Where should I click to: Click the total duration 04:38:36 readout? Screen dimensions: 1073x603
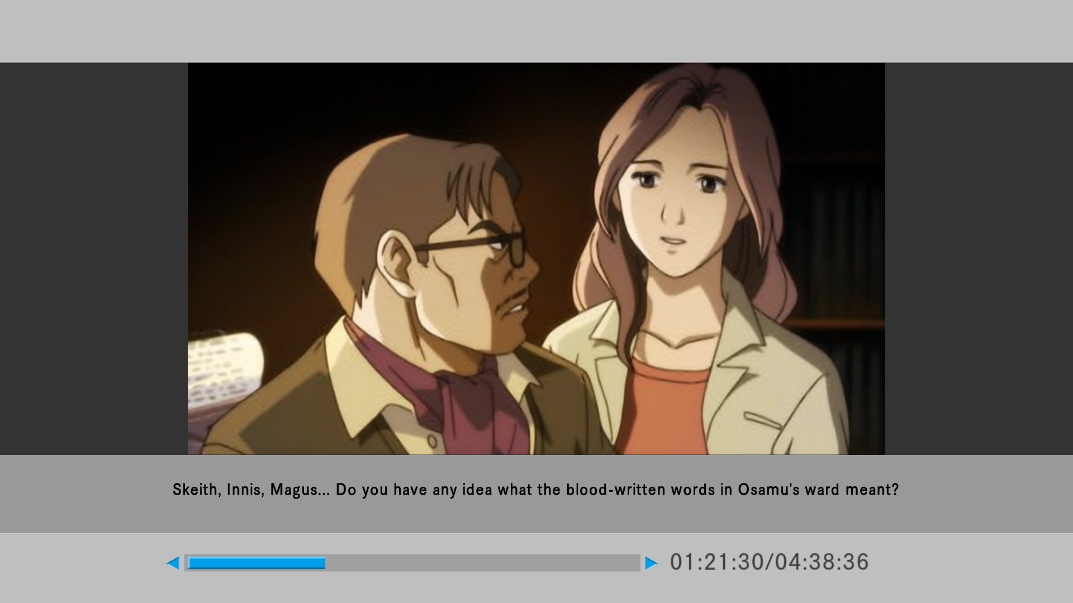822,562
